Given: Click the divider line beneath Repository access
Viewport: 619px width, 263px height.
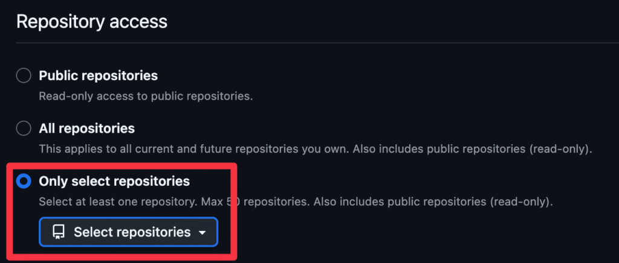Looking at the screenshot, I should coord(317,42).
